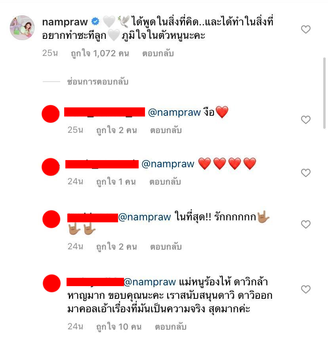View ถูกใจ 1 คน likes on hearts reply
Viewport: 328px width, 342px height.
116,182
